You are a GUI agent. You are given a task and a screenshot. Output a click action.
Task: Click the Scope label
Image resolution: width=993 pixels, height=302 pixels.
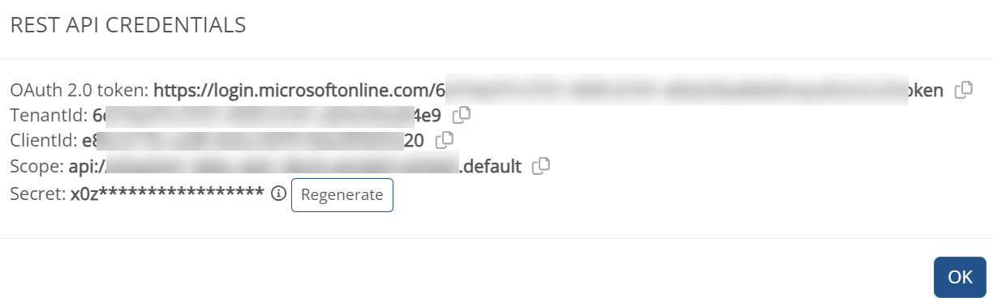point(37,167)
